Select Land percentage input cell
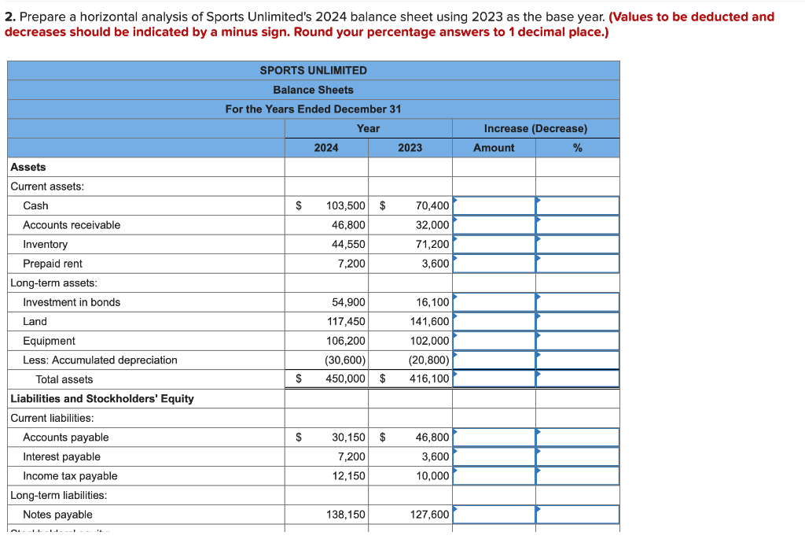The height and width of the screenshot is (543, 805). click(x=578, y=322)
